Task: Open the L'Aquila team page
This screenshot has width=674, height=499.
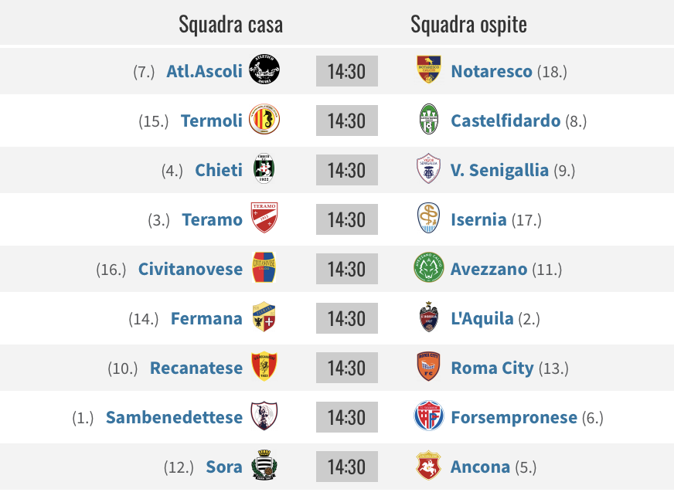Action: 482,319
